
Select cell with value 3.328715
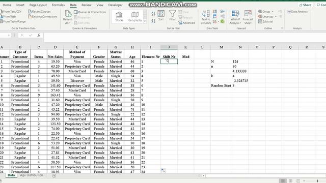pos(240,81)
